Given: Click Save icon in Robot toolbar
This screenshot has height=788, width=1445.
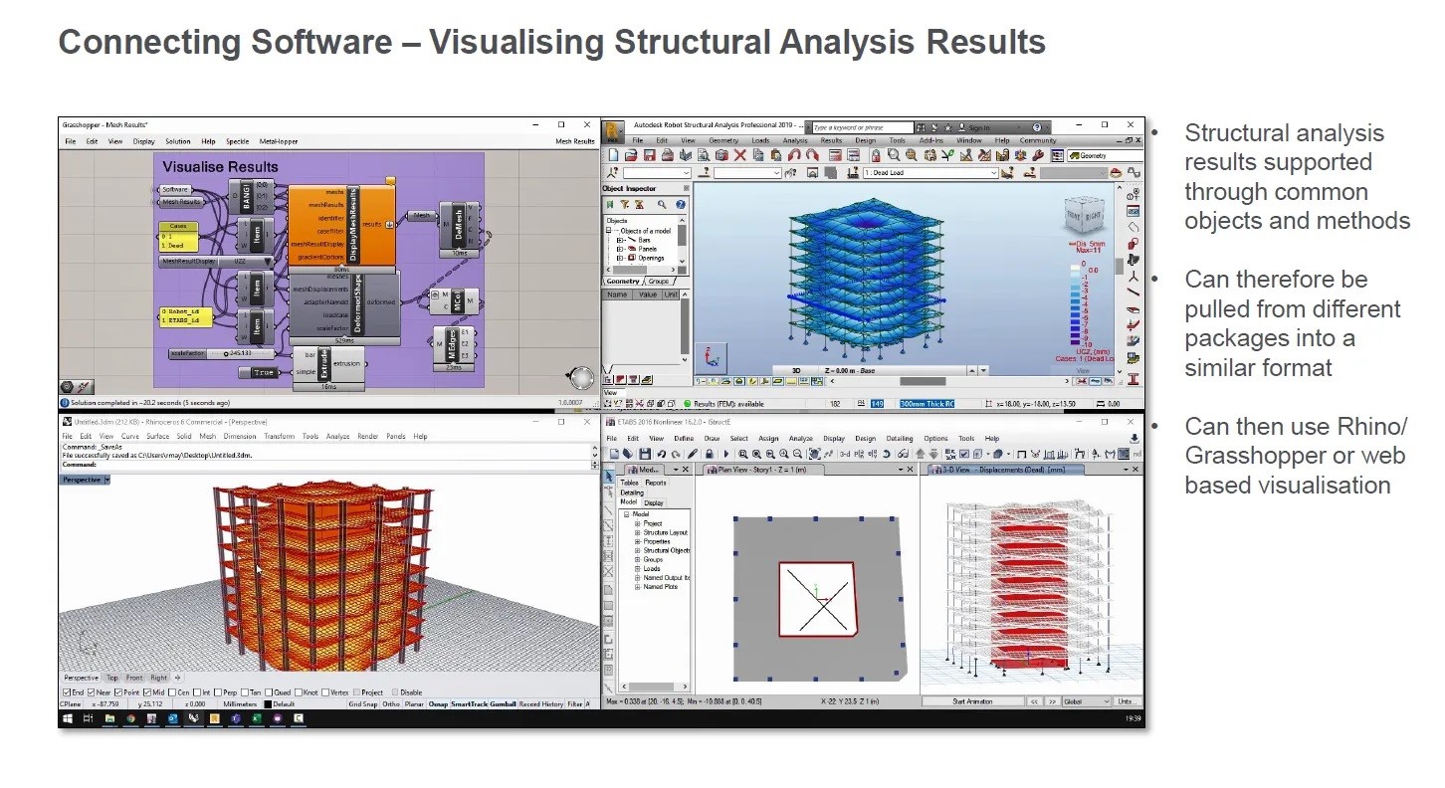Looking at the screenshot, I should [x=650, y=156].
